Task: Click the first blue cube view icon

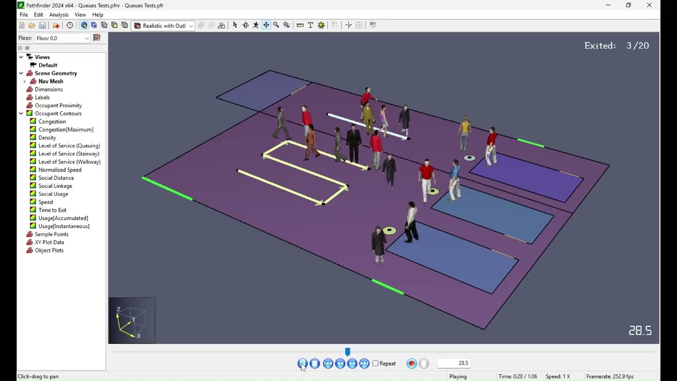Action: tap(94, 25)
